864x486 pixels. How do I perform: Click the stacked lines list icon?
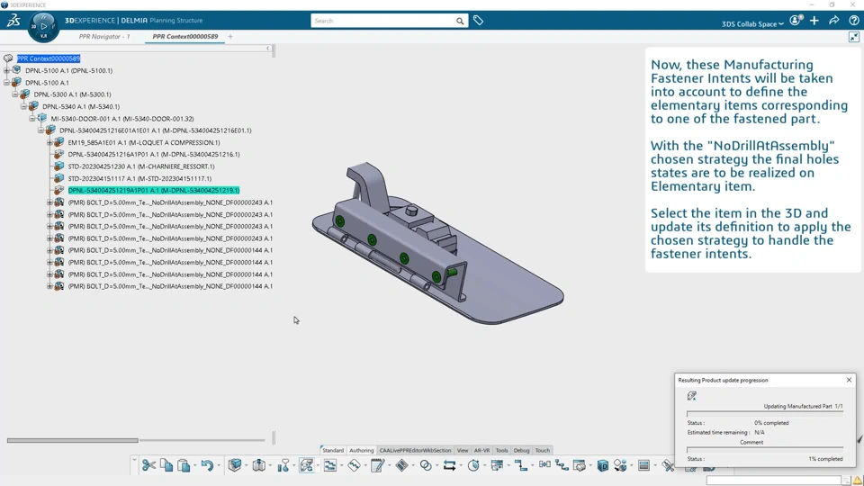click(x=643, y=465)
